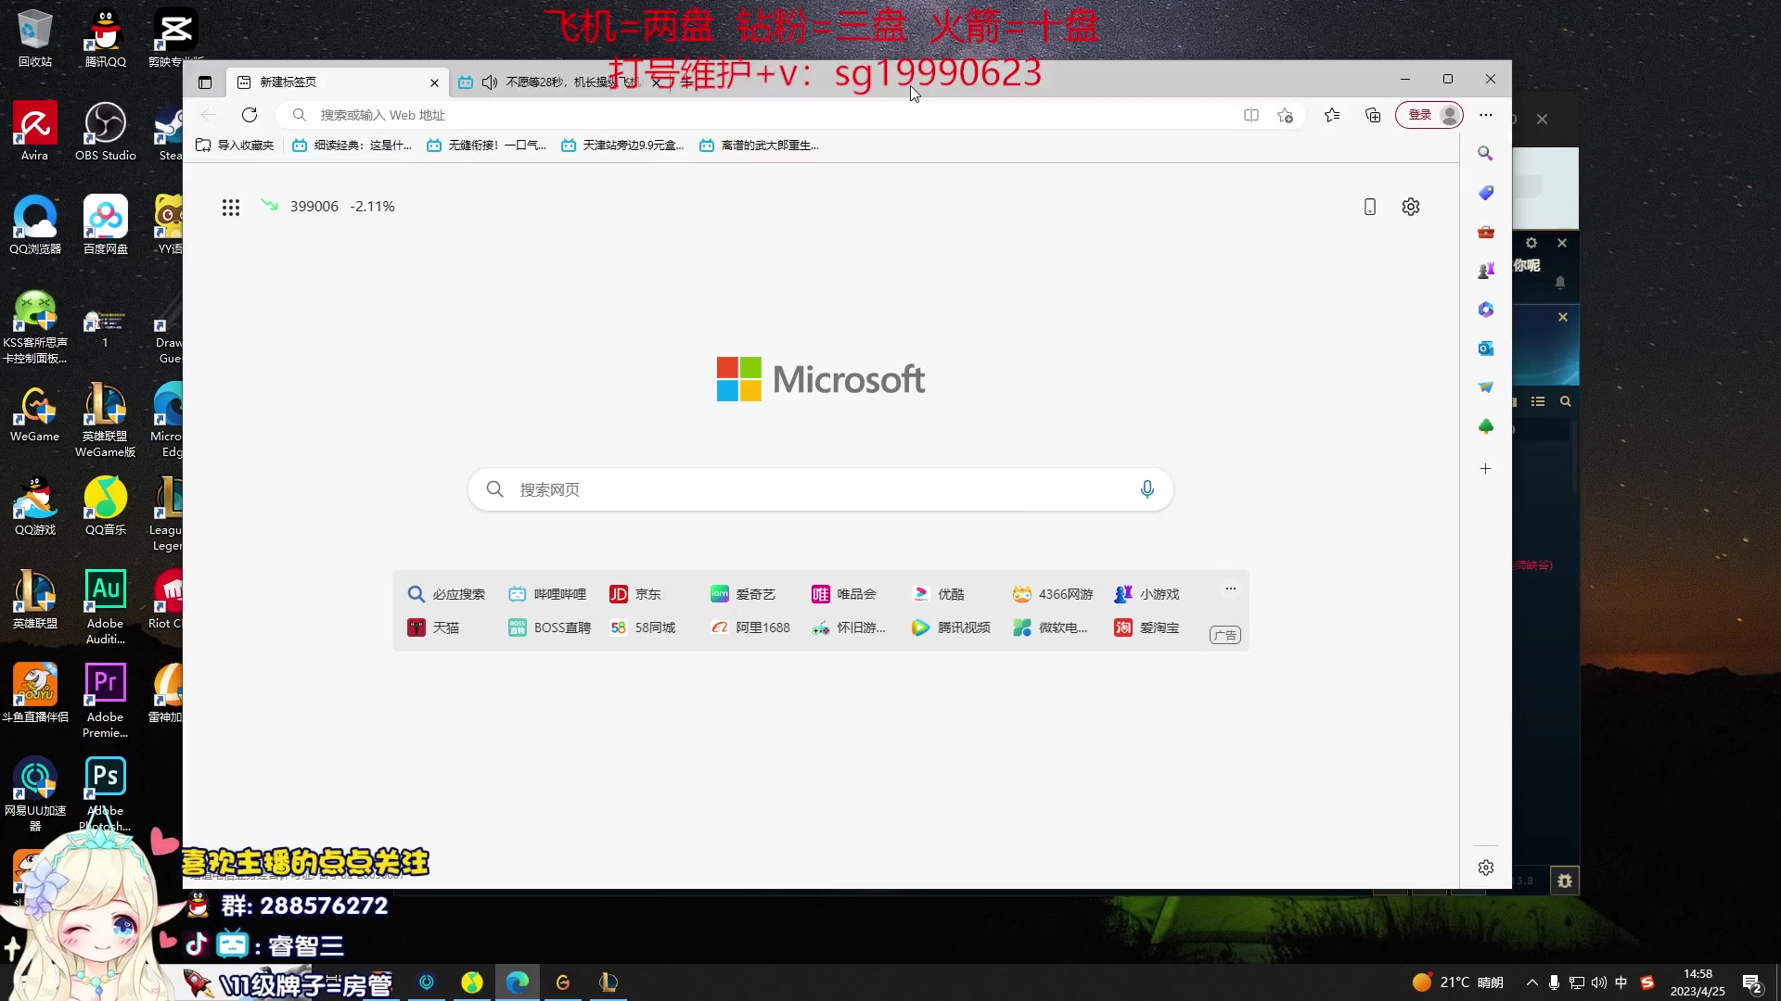Start voice search microphone
The height and width of the screenshot is (1001, 1781).
pos(1147,489)
